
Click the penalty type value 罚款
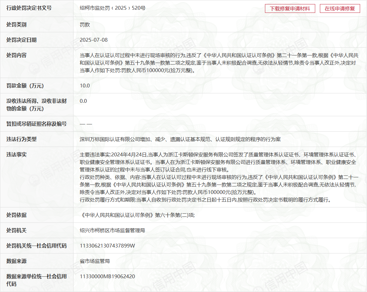click(x=85, y=24)
